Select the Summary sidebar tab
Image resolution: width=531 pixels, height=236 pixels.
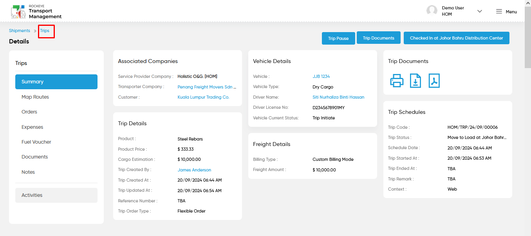pos(56,82)
